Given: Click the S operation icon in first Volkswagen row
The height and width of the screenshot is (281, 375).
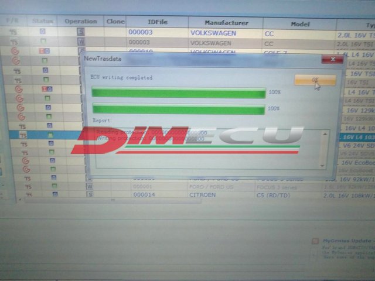Looking at the screenshot, I should [x=81, y=32].
